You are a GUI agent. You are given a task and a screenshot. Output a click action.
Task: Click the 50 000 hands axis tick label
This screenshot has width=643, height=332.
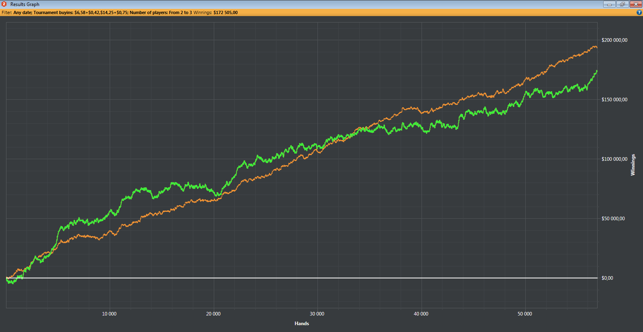pyautogui.click(x=525, y=314)
